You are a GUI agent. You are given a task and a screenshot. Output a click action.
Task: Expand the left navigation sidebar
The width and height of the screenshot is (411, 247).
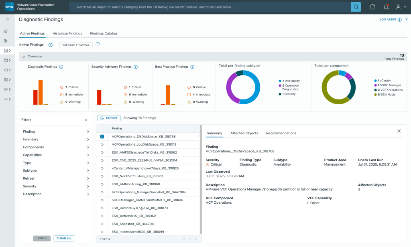(x=7, y=19)
